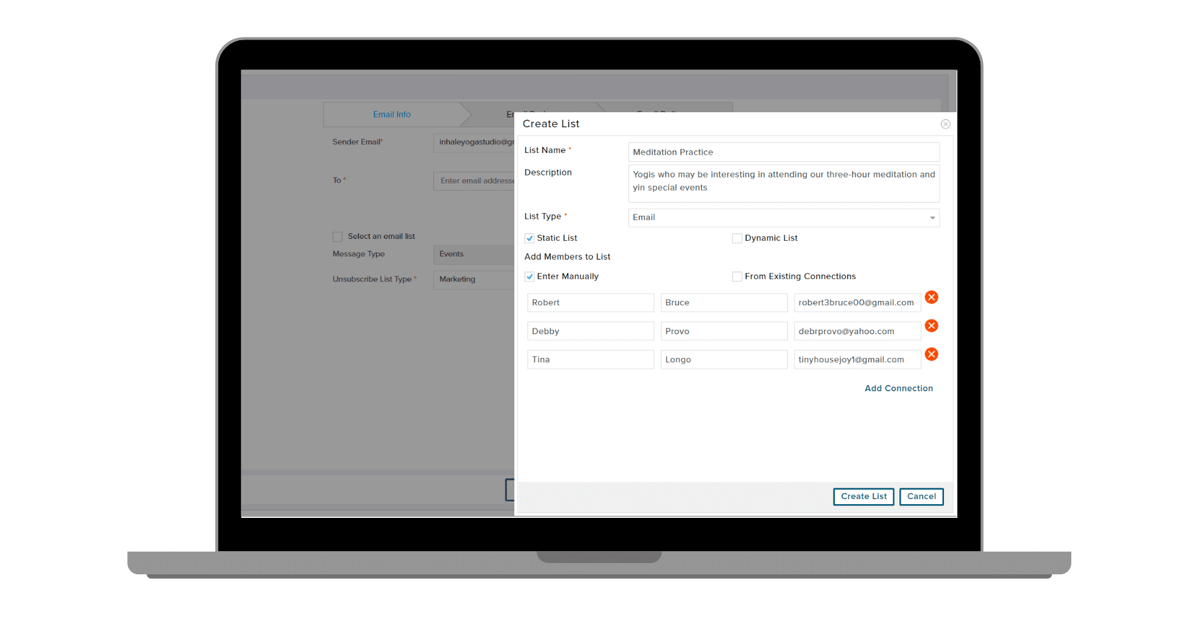Viewport: 1198px width, 627px height.
Task: Check From Existing Connections option
Action: [737, 277]
